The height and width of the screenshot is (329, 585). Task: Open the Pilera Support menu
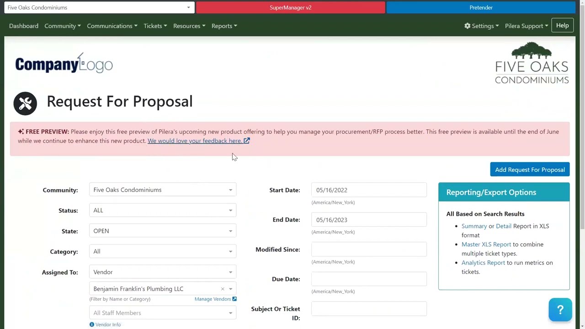tap(526, 26)
